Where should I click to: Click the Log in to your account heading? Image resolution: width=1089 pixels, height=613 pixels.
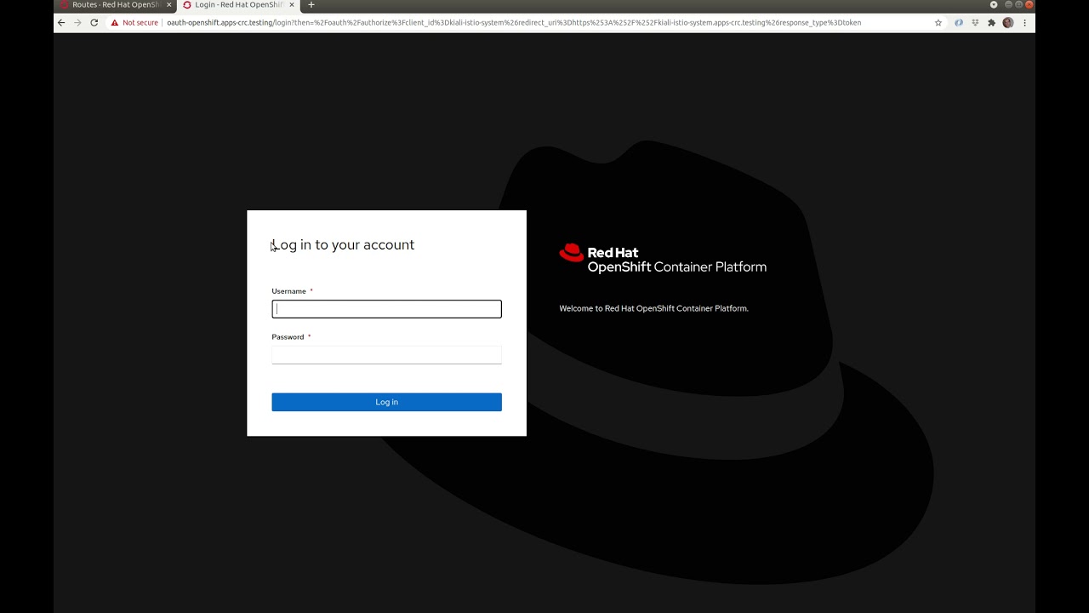343,245
